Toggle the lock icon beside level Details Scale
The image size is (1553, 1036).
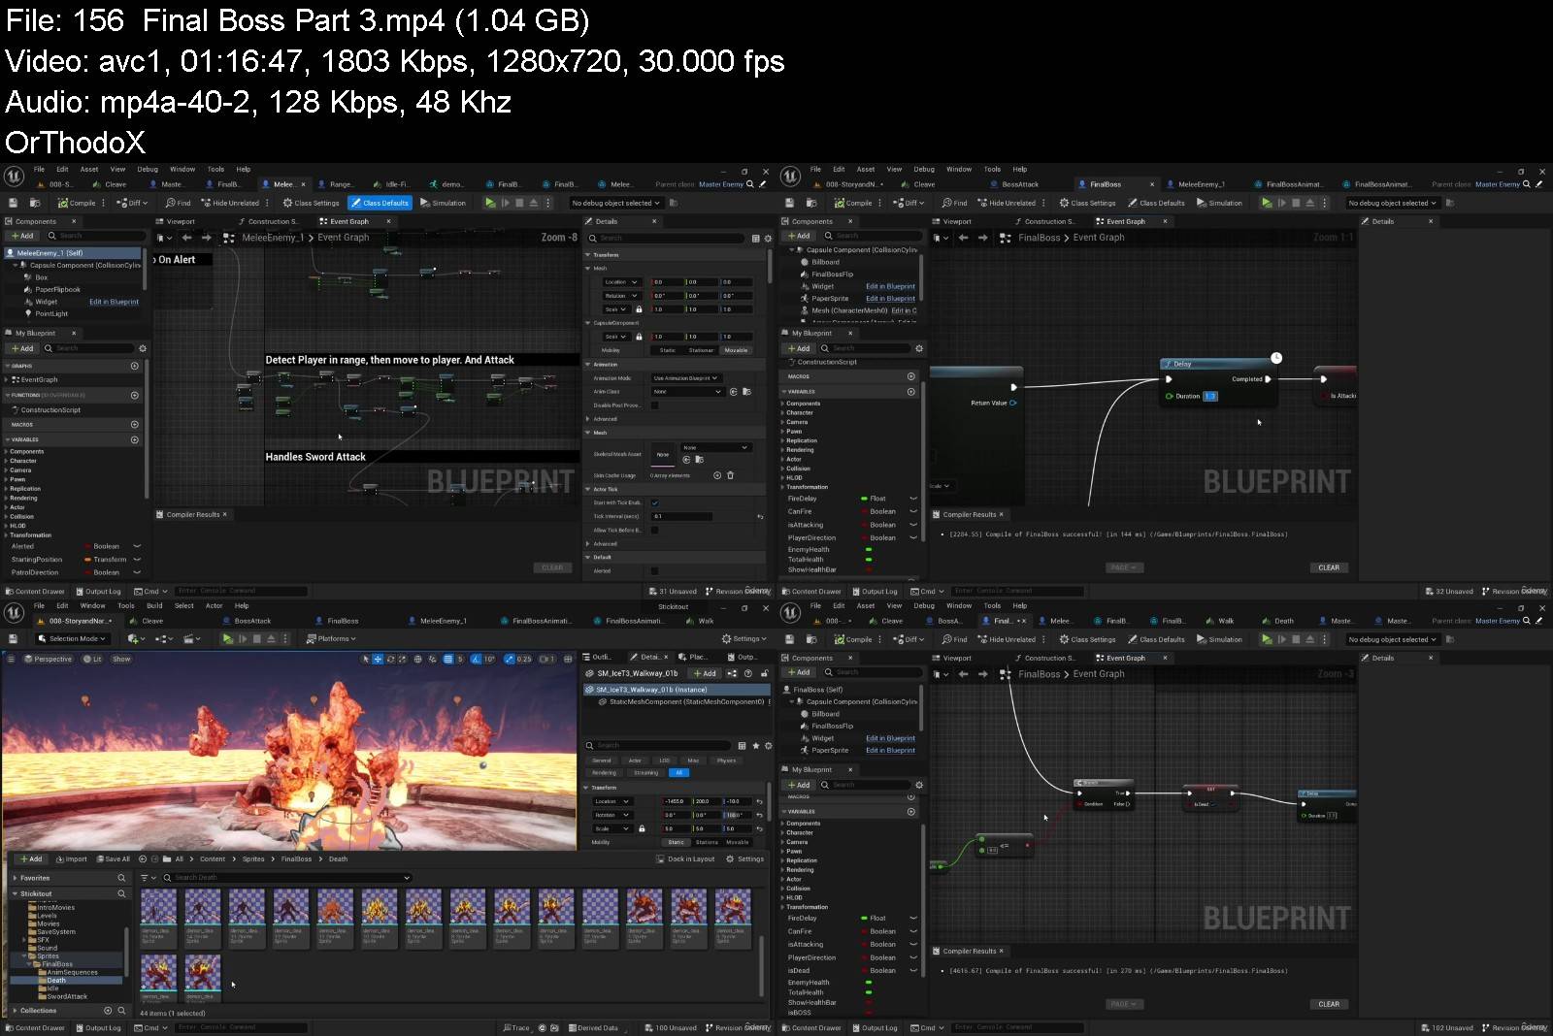[x=642, y=828]
